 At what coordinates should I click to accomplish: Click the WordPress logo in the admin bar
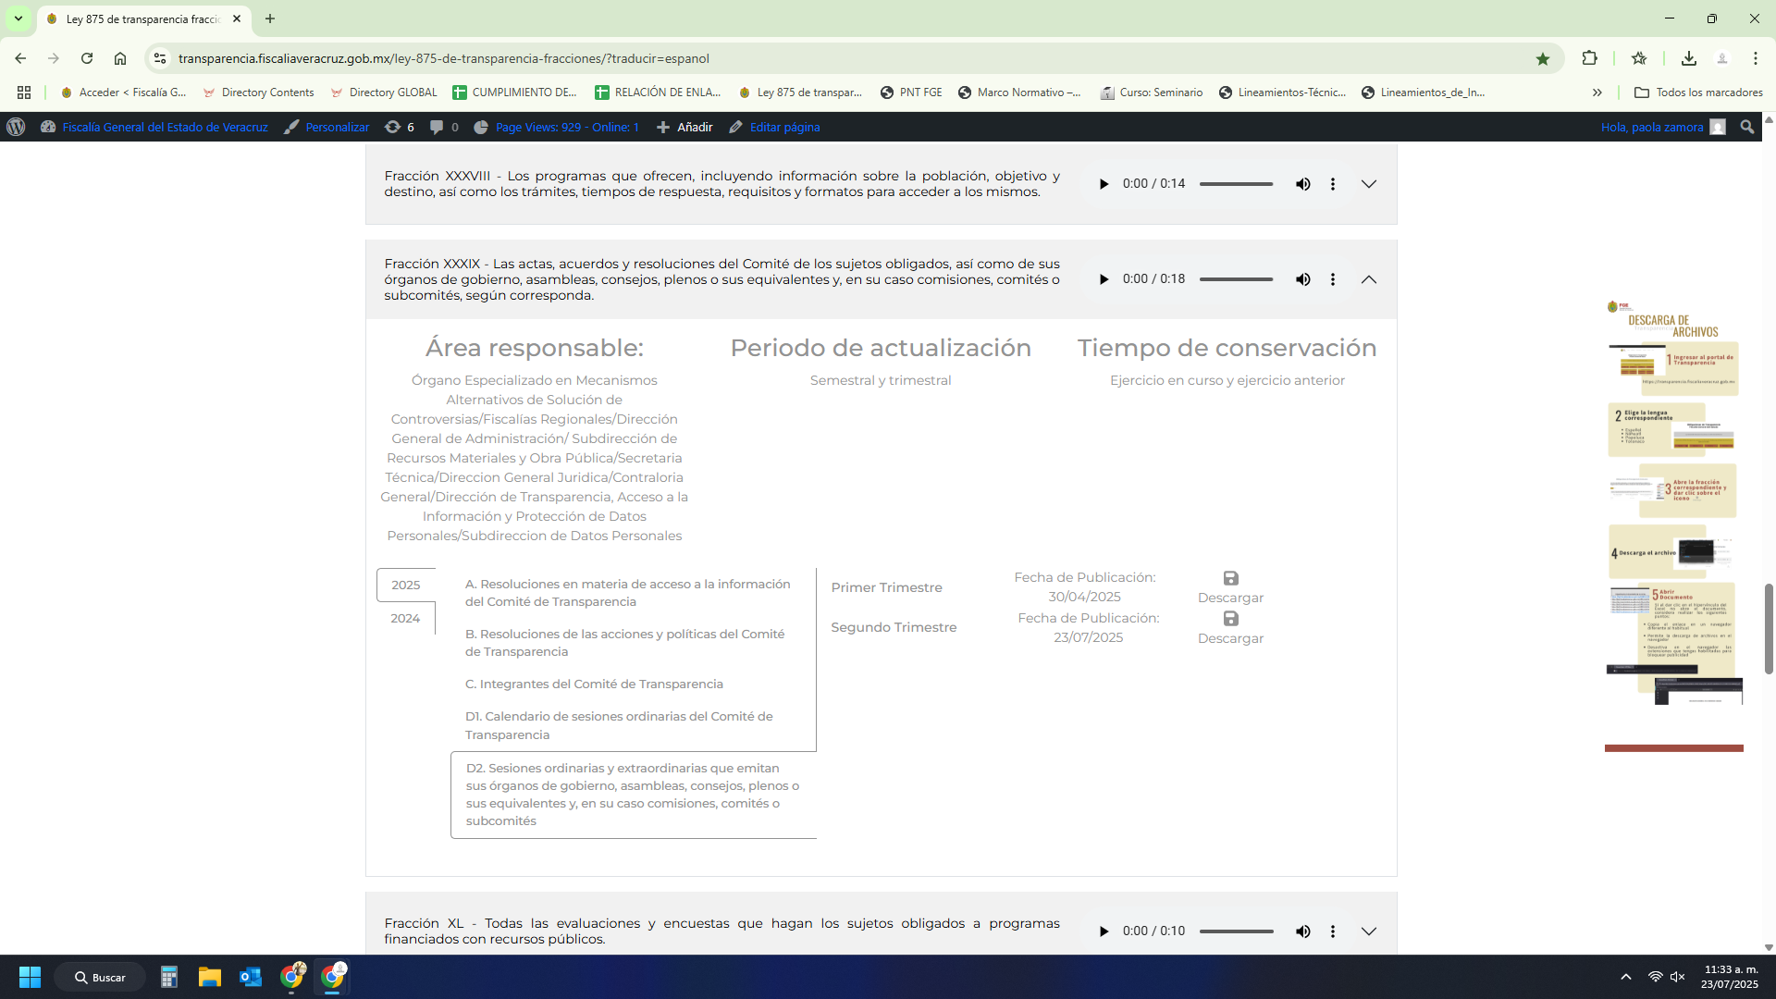coord(16,127)
